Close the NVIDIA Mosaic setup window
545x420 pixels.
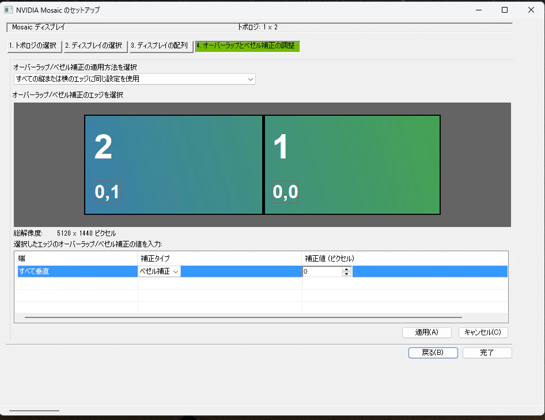coord(531,10)
